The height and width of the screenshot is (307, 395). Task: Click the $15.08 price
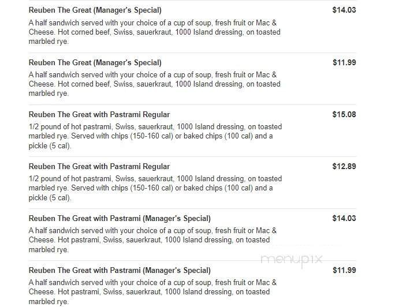[344, 114]
